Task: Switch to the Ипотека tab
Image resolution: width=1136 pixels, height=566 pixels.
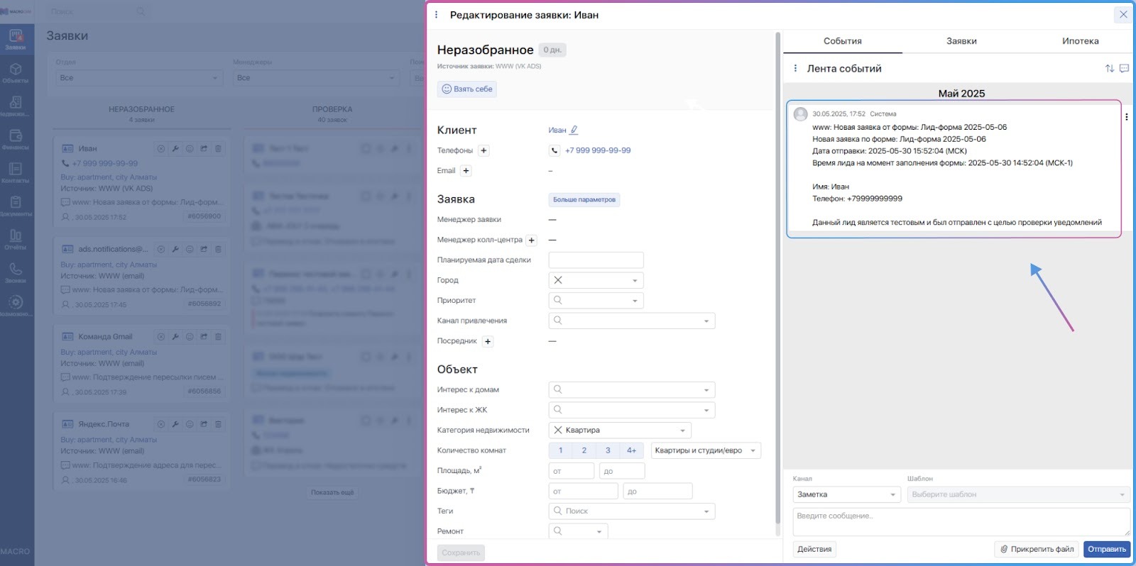Action: click(1080, 41)
